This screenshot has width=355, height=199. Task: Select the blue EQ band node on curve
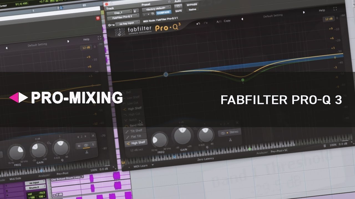pyautogui.click(x=166, y=74)
